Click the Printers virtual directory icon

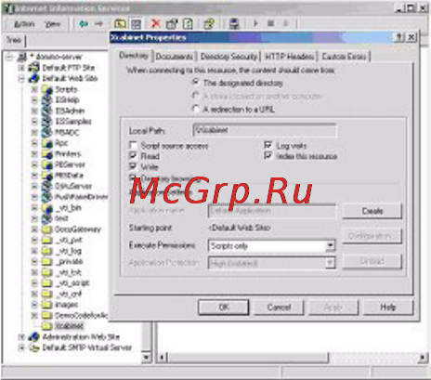47,153
